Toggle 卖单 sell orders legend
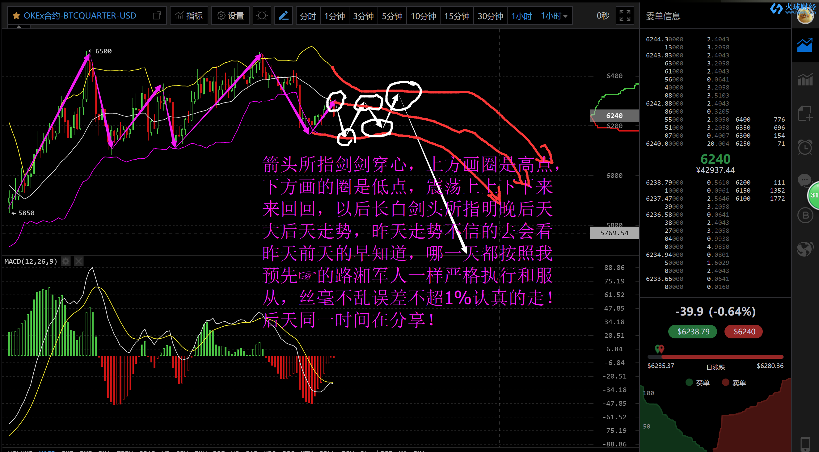The height and width of the screenshot is (452, 819). click(x=734, y=383)
